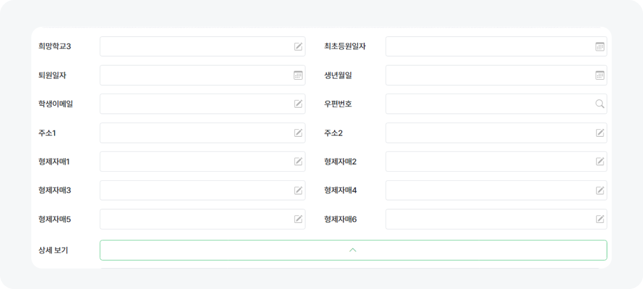The width and height of the screenshot is (643, 289).
Task: Open the calendar icon for 최초등원일자
Action: tap(600, 46)
